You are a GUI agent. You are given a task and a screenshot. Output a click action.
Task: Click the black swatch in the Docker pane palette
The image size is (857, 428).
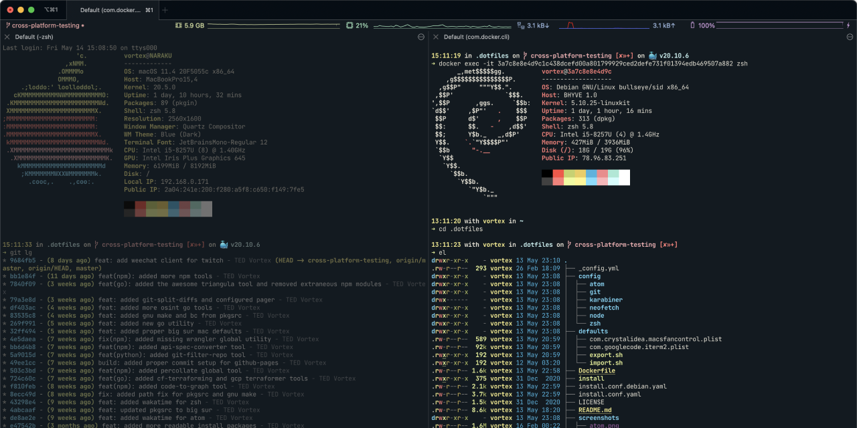coord(547,173)
